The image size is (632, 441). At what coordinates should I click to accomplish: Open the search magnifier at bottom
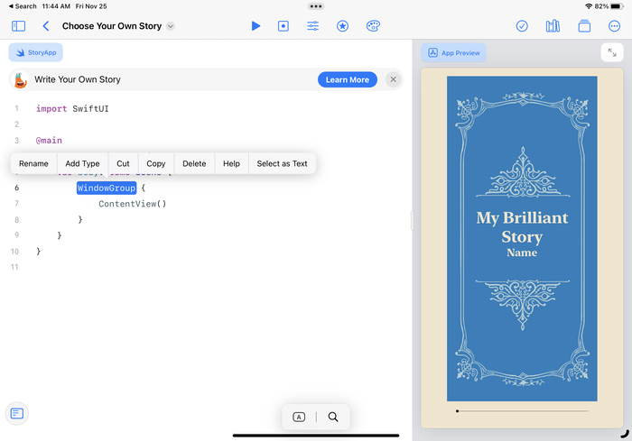[333, 417]
